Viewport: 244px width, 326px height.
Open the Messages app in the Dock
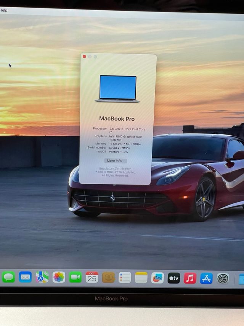(x=8, y=277)
